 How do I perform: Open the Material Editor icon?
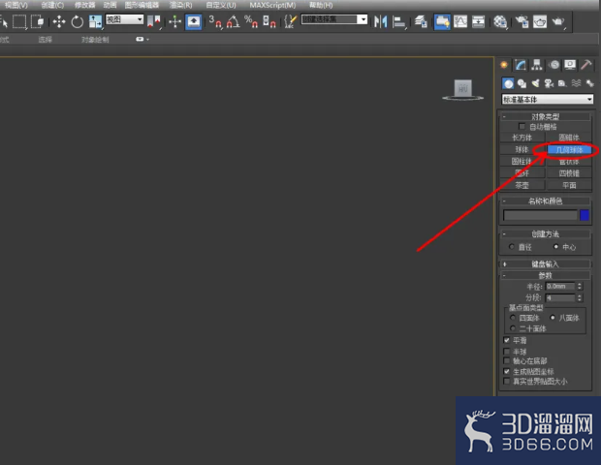point(500,21)
